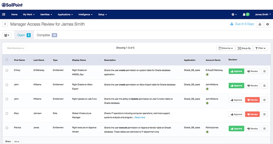273x144 pixels.
Task: Open the review info icon
Action: coord(267,24)
